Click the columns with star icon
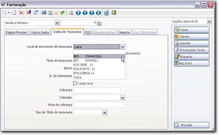 tap(50, 13)
